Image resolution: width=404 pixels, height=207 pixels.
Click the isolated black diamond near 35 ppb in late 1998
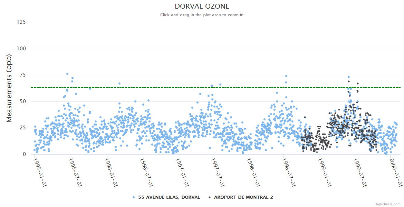(305, 117)
